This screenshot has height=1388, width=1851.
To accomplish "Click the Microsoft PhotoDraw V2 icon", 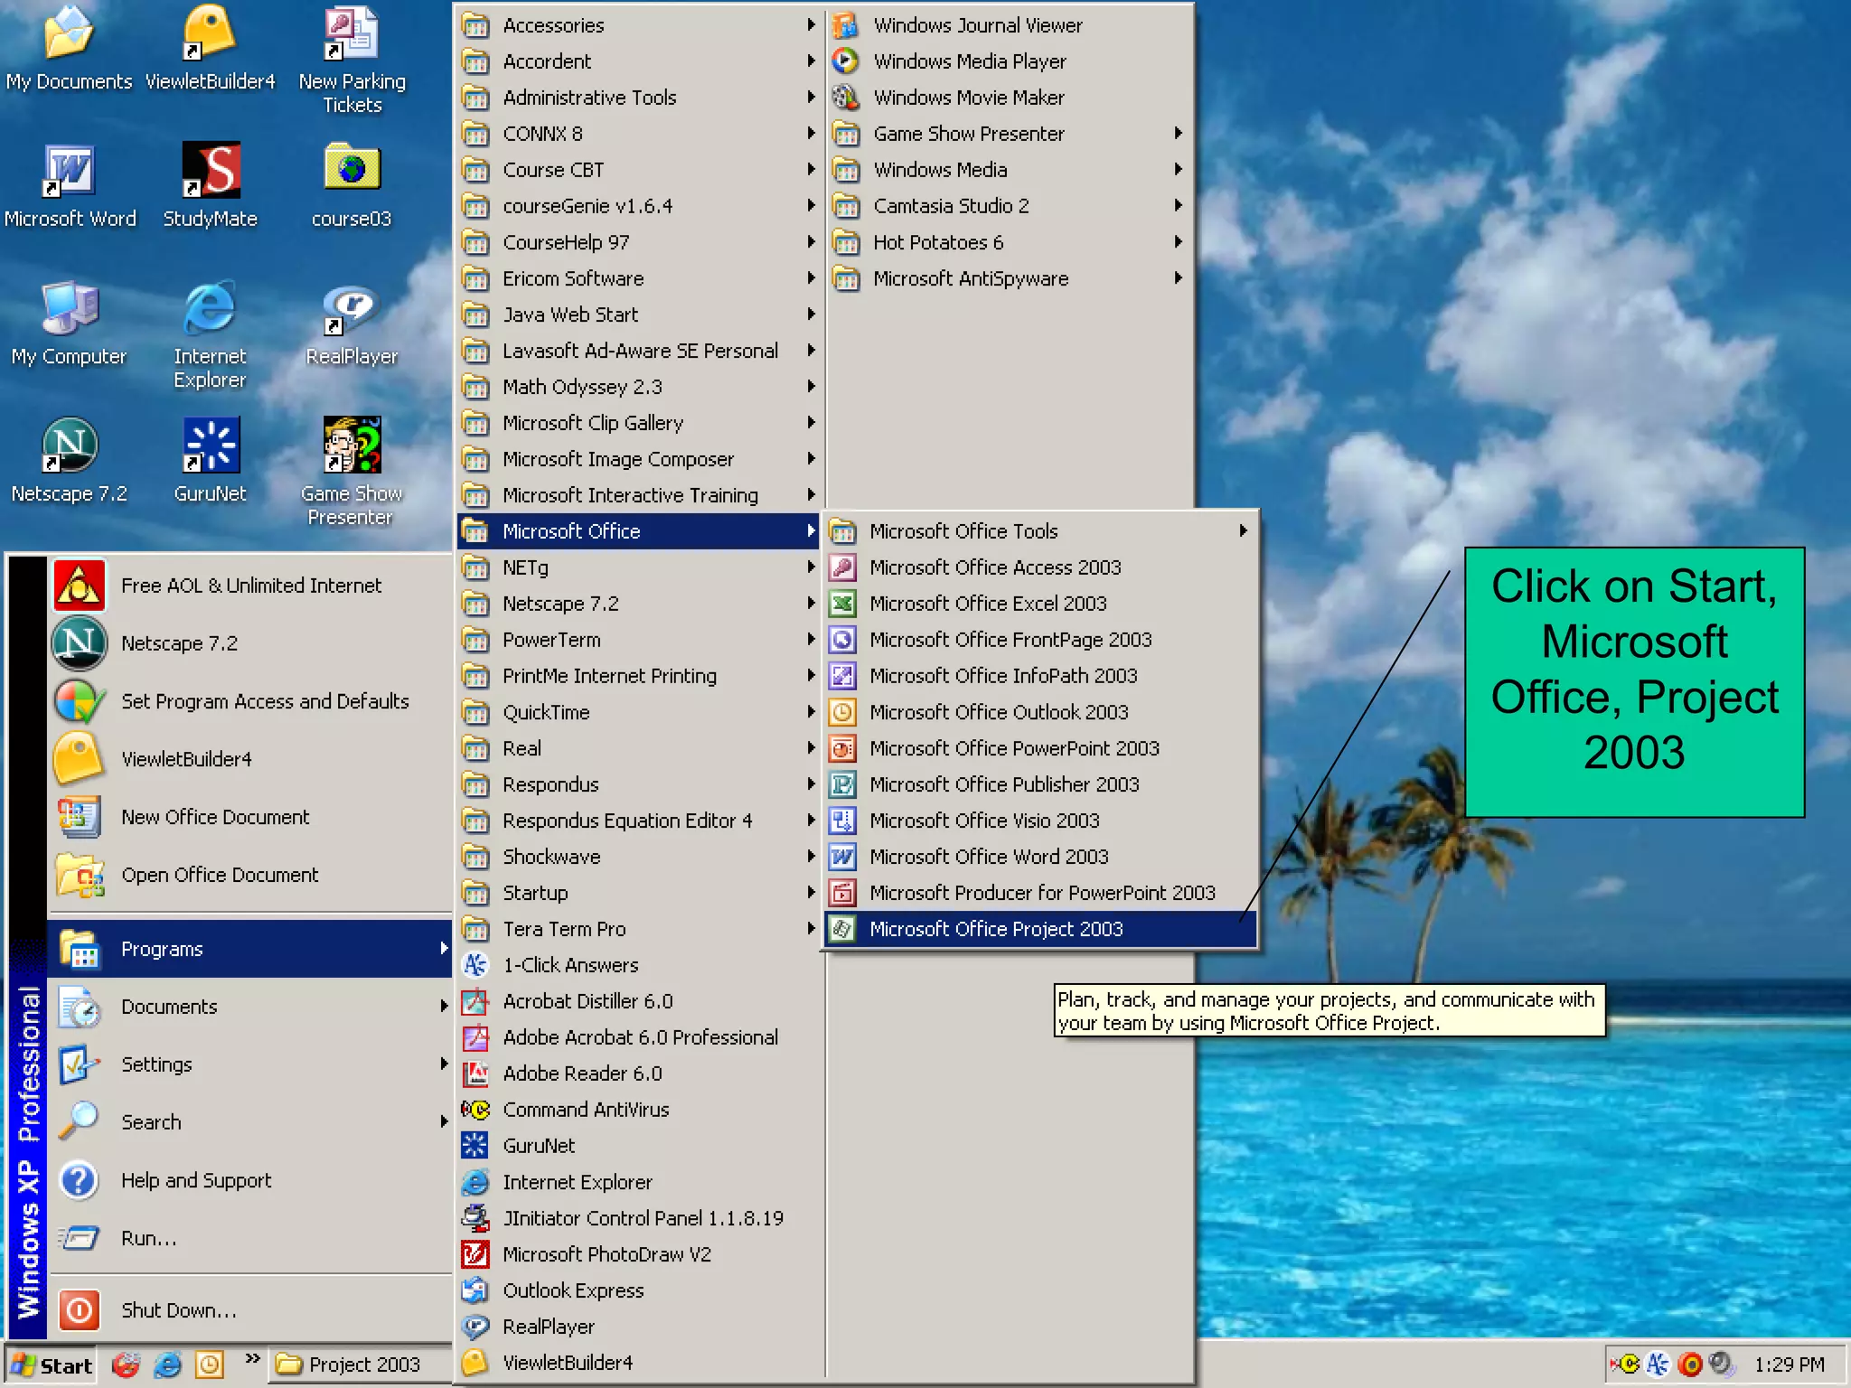I will click(475, 1254).
